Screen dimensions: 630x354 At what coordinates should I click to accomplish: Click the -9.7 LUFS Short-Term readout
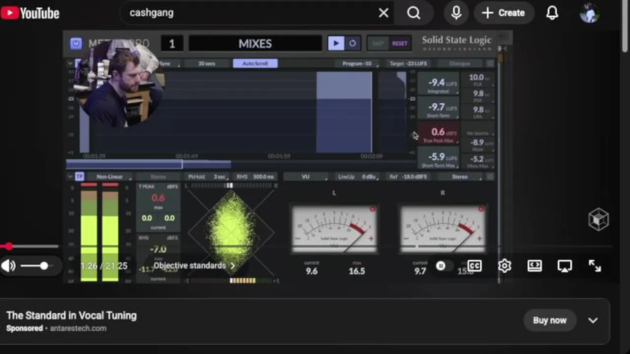tap(438, 109)
